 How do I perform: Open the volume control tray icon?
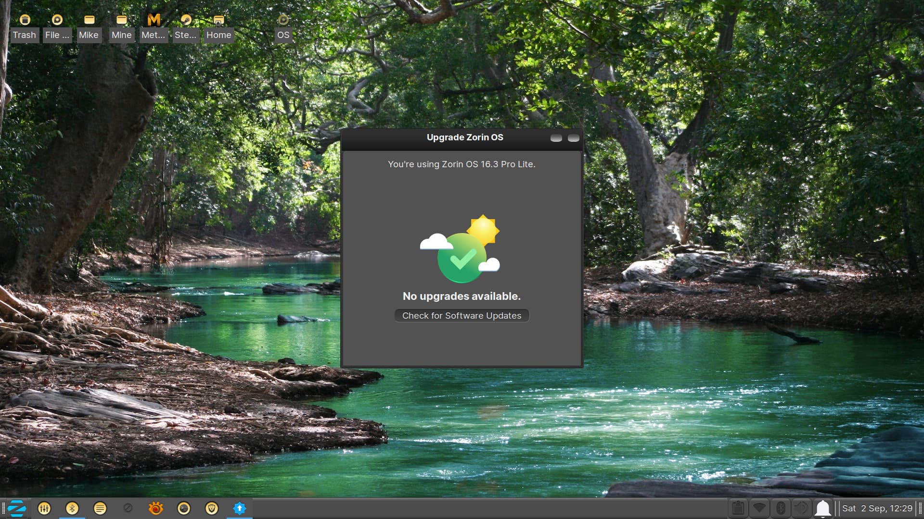point(802,508)
